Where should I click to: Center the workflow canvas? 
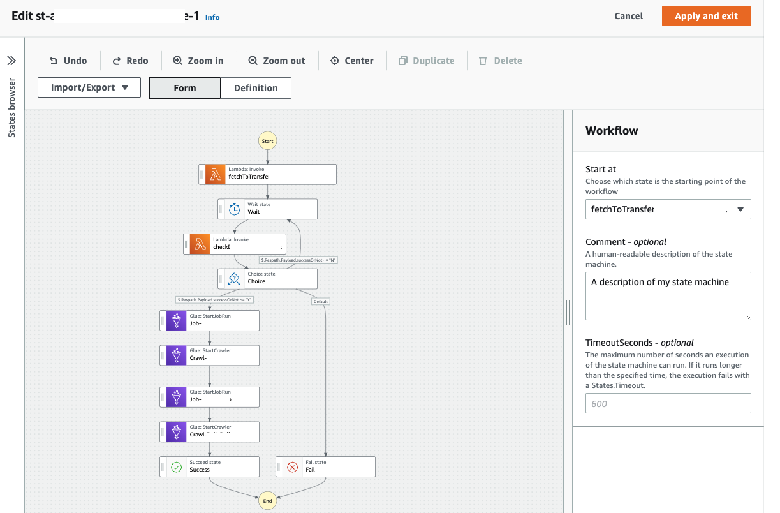coord(351,61)
